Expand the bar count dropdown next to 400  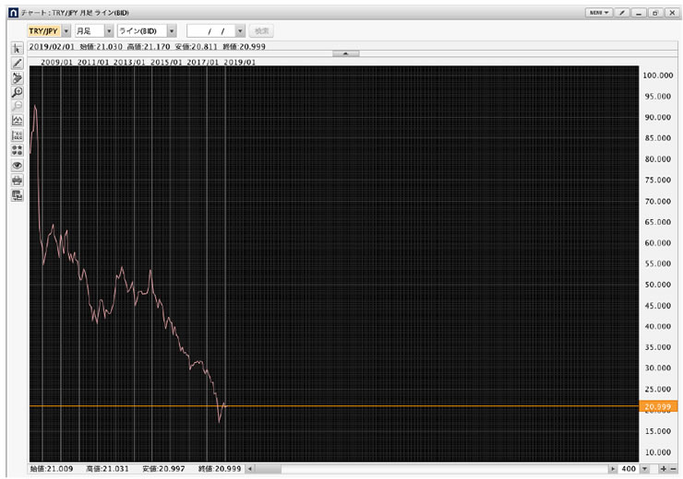pos(644,469)
